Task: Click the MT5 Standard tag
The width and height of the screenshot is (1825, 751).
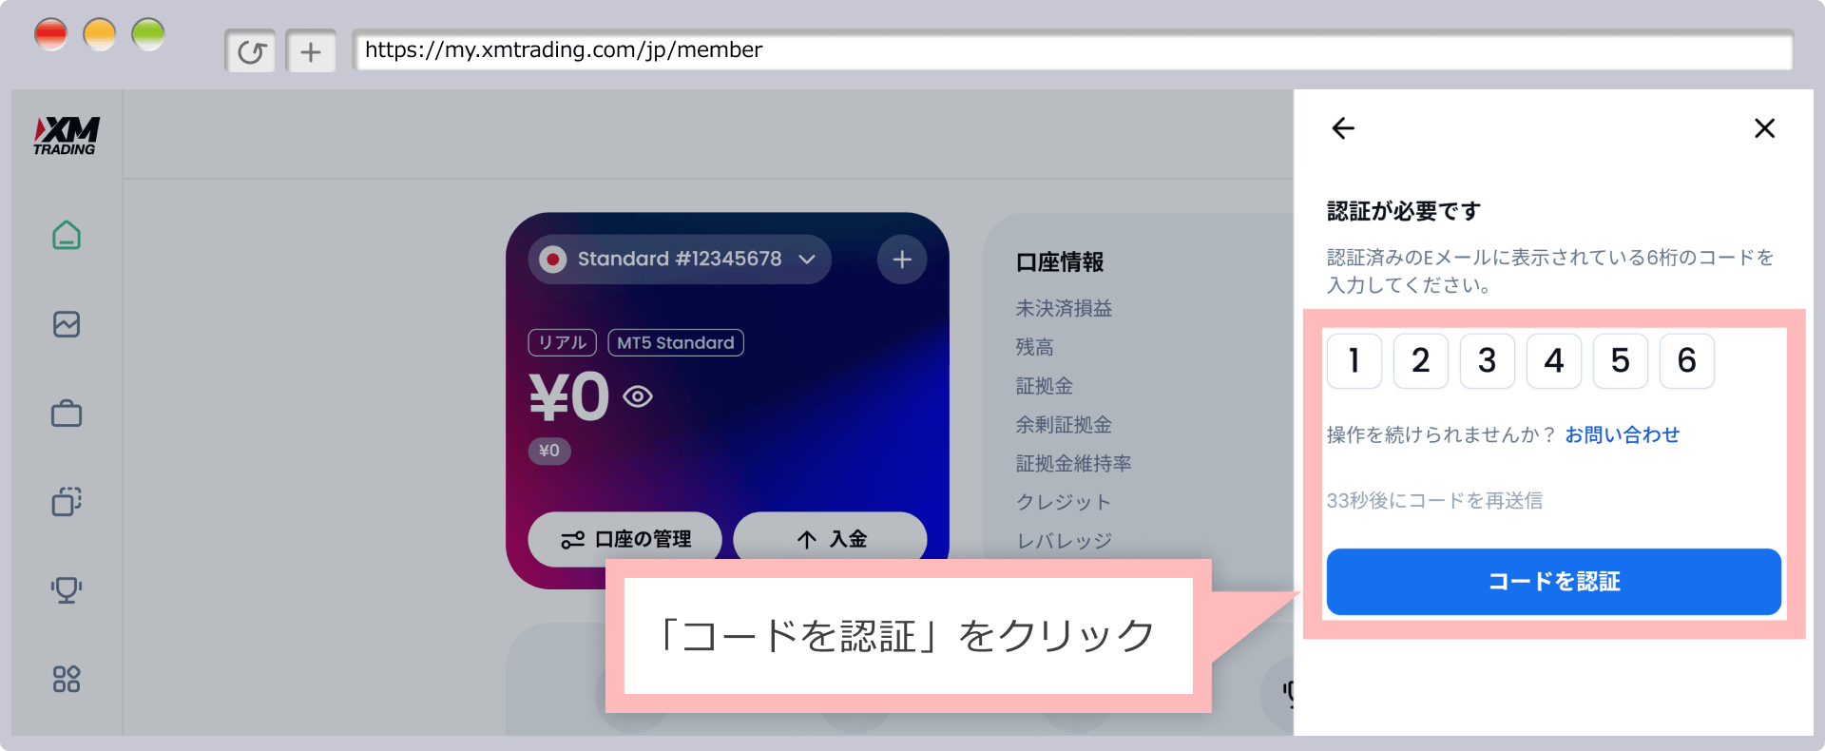Action: point(676,342)
